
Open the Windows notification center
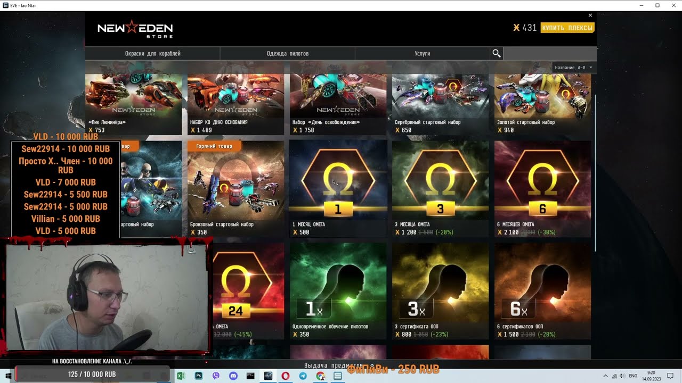(x=671, y=376)
